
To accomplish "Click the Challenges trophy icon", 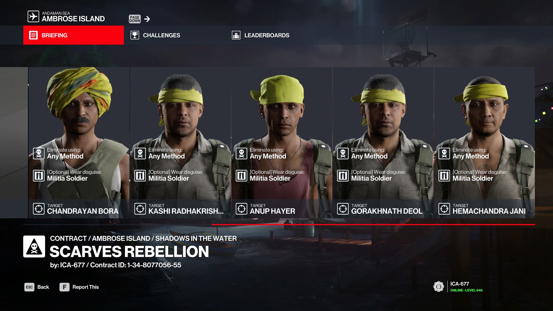I will coord(135,35).
